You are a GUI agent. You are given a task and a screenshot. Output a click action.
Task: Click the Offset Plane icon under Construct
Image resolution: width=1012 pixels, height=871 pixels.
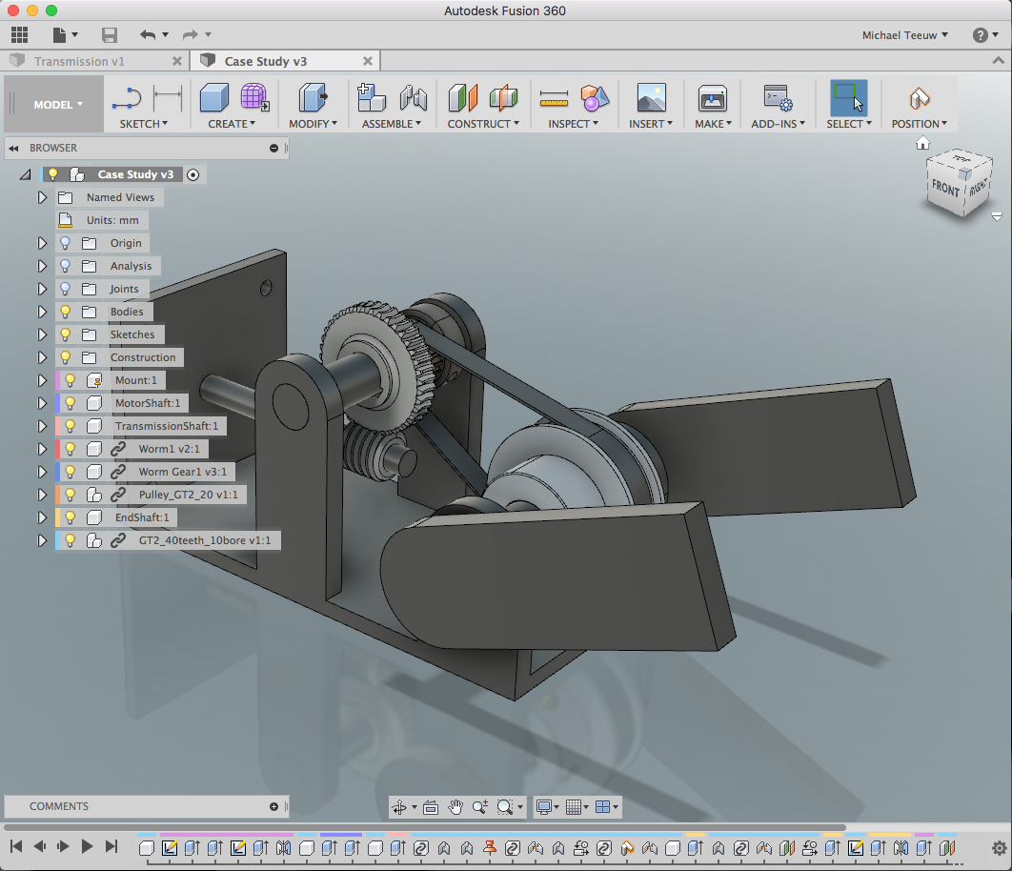[x=463, y=98]
